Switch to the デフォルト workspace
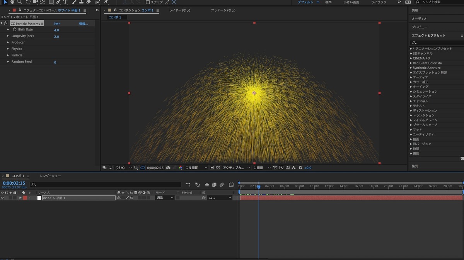This screenshot has height=260, width=464. point(305,2)
